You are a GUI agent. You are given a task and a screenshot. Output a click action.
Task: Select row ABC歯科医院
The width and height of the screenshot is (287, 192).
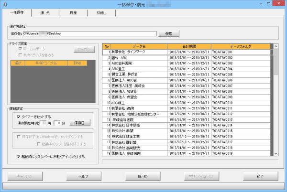[x=187, y=64]
